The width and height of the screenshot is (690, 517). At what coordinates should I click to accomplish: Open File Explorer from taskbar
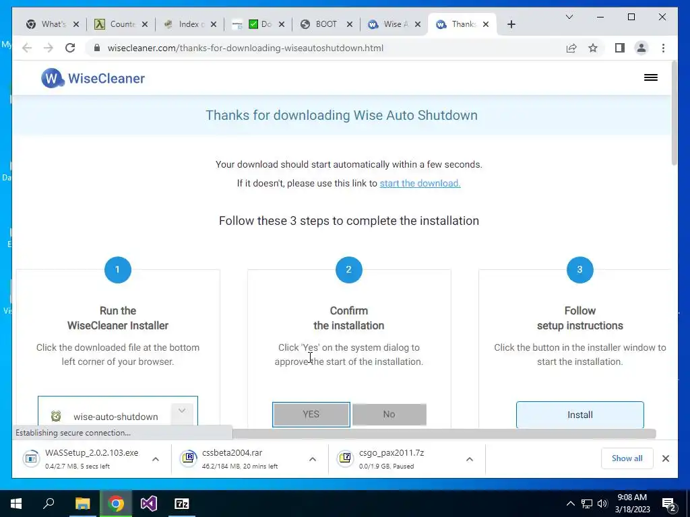coord(82,504)
